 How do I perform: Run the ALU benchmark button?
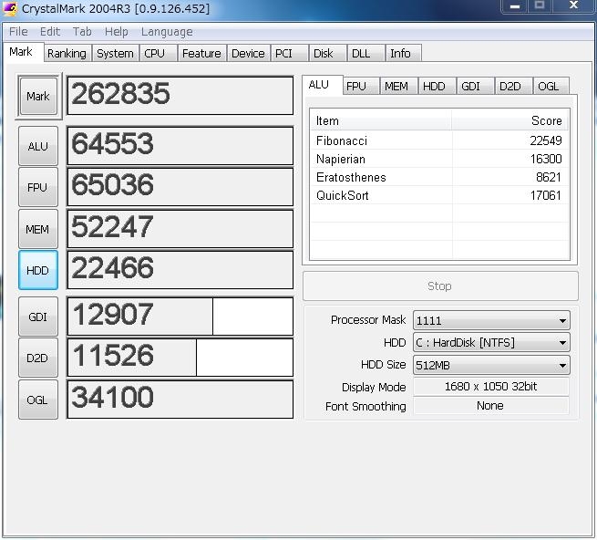tap(38, 146)
